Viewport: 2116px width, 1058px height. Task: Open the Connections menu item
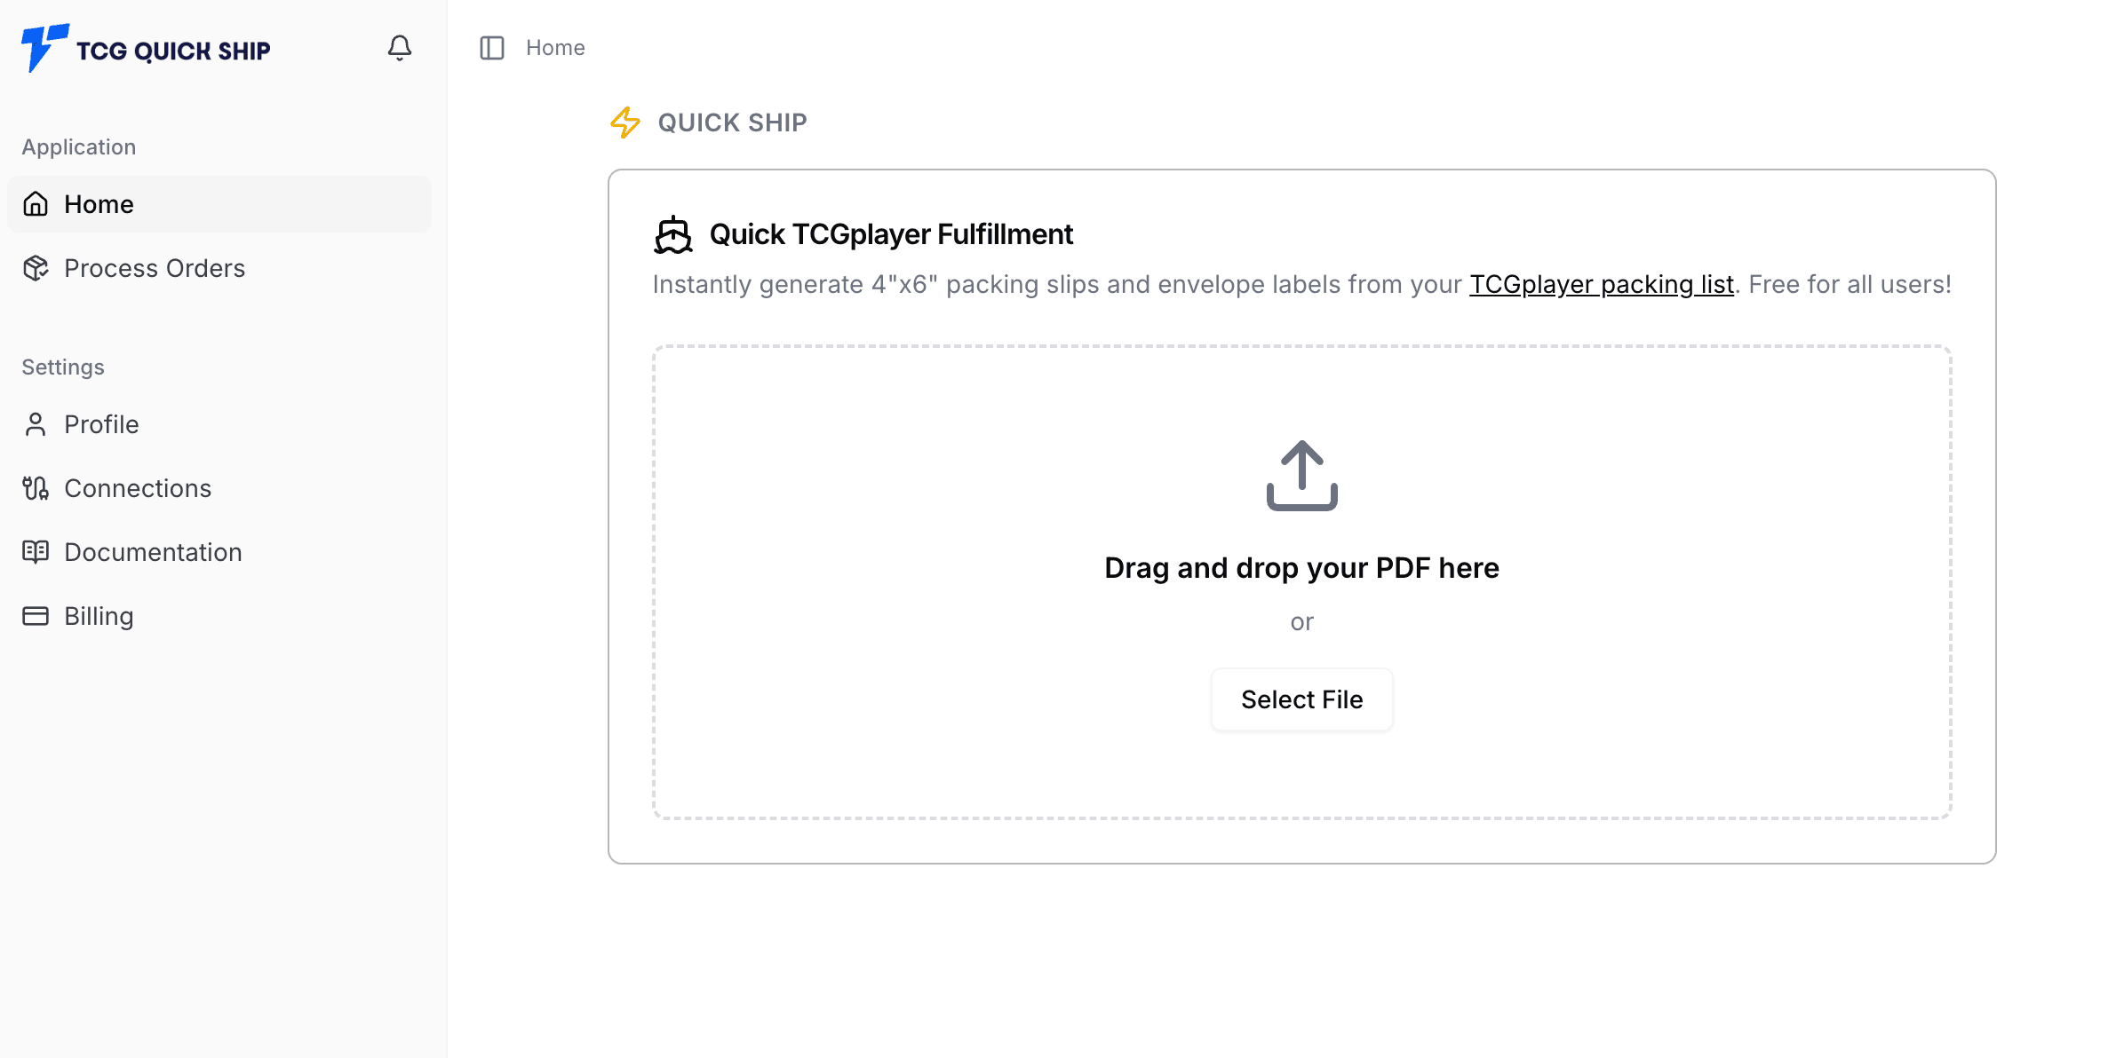138,488
